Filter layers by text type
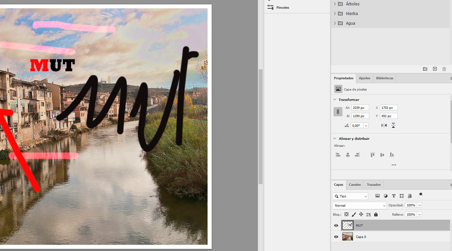 tap(393, 196)
